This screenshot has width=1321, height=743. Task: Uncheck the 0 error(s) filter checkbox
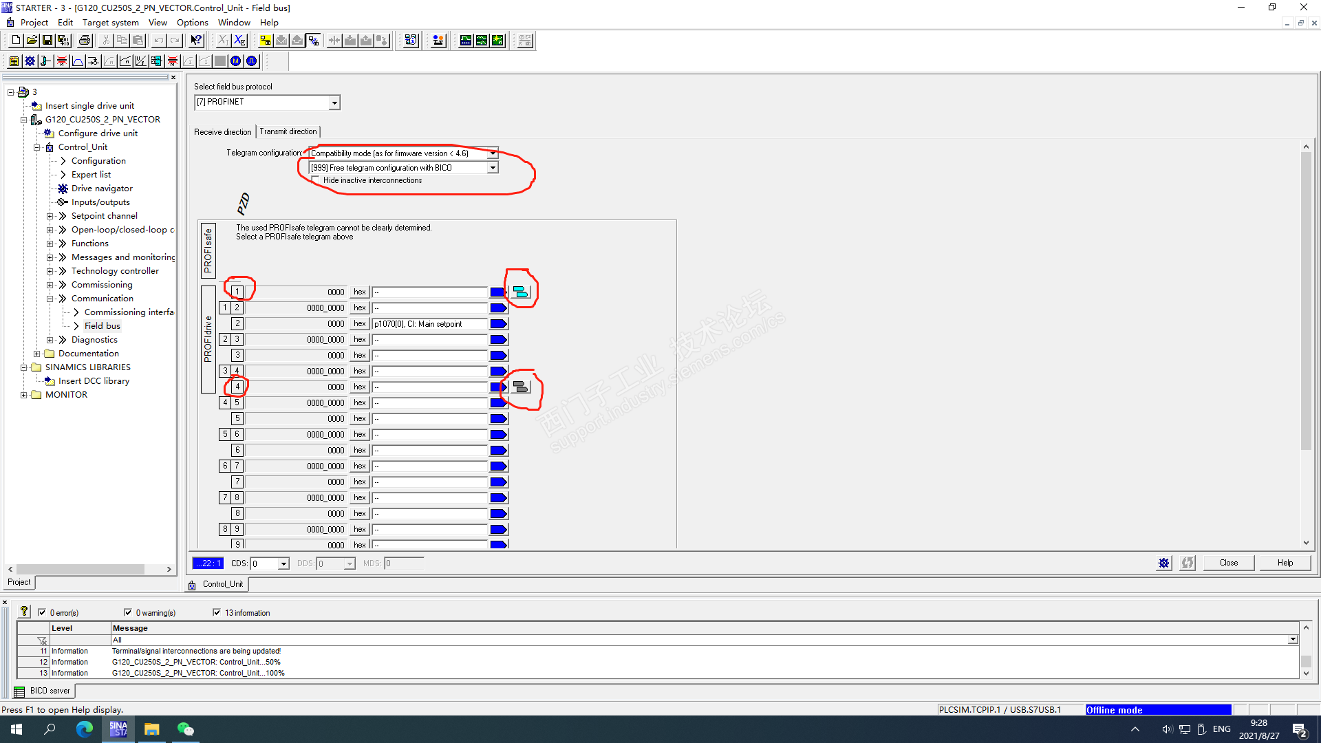pyautogui.click(x=42, y=612)
